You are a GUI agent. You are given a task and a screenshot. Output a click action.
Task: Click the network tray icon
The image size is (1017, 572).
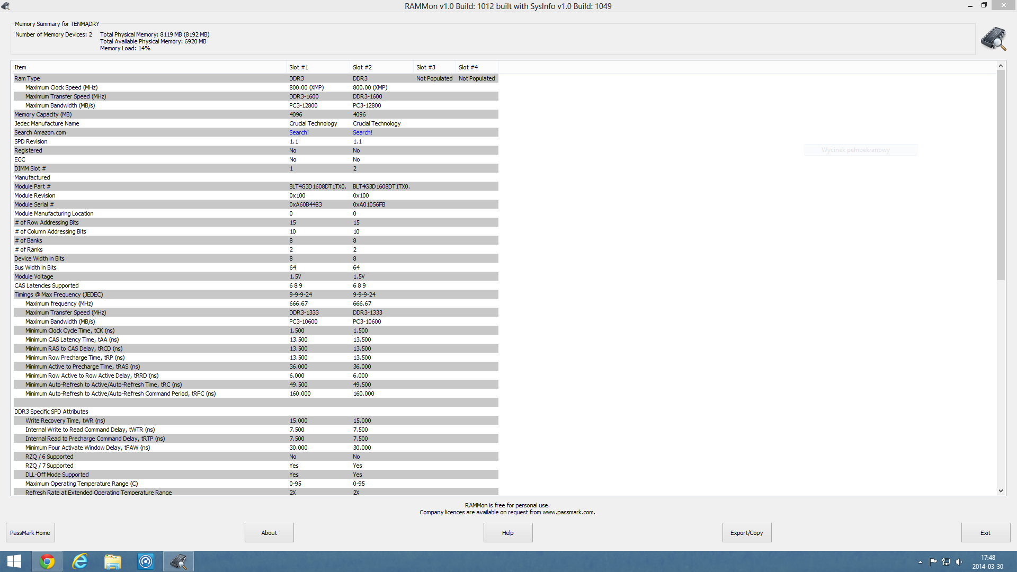pyautogui.click(x=946, y=562)
